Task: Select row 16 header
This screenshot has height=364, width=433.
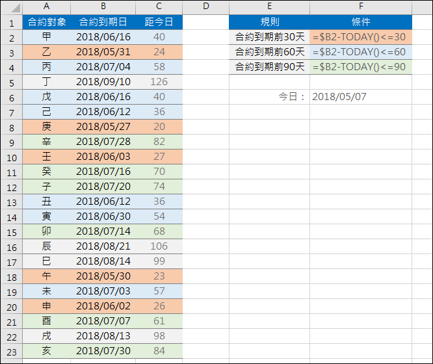Action: (12, 247)
